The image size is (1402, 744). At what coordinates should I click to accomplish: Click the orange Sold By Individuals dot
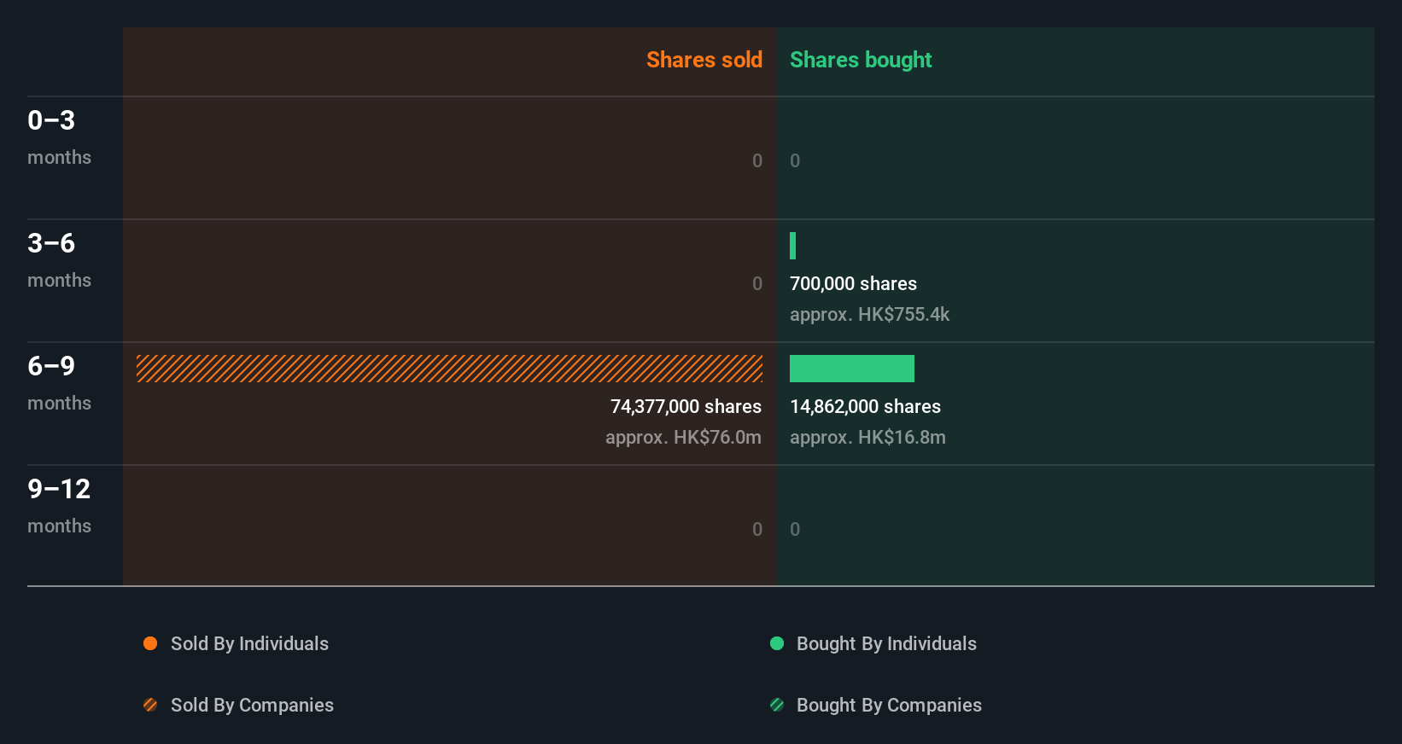(150, 643)
